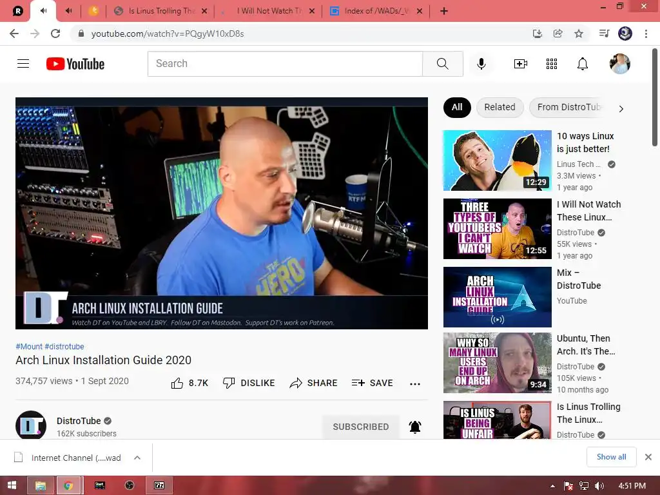Click the SUBSCRIBED button
This screenshot has width=660, height=495.
[361, 427]
